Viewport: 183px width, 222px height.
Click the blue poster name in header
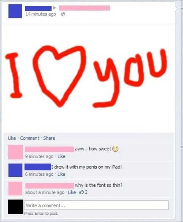pos(38,8)
